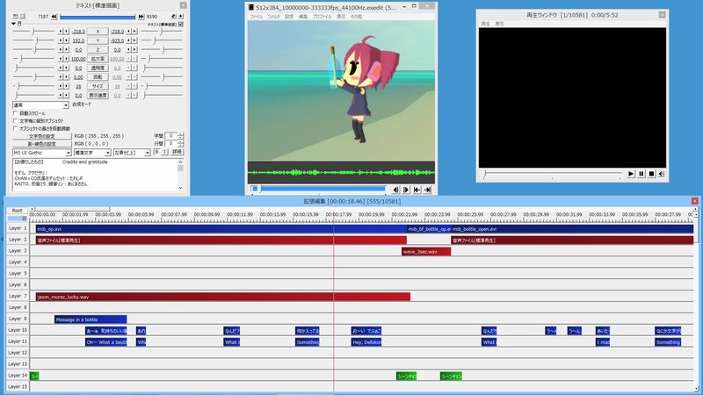Toggle Layer 2 visibility button
The height and width of the screenshot is (395, 703).
click(x=18, y=240)
